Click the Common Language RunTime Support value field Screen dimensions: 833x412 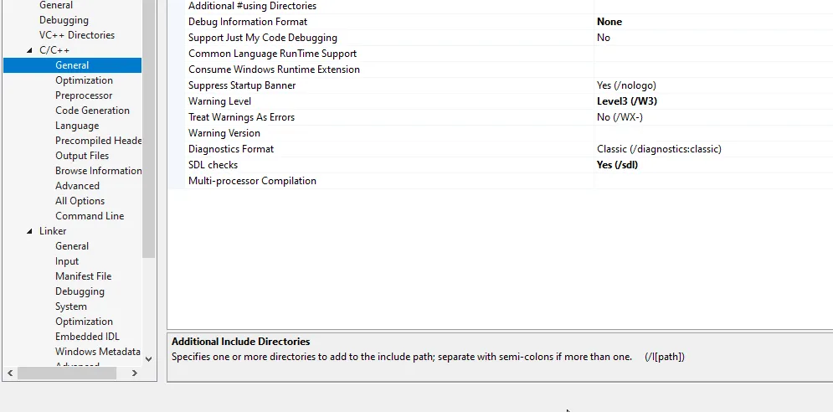coord(712,54)
